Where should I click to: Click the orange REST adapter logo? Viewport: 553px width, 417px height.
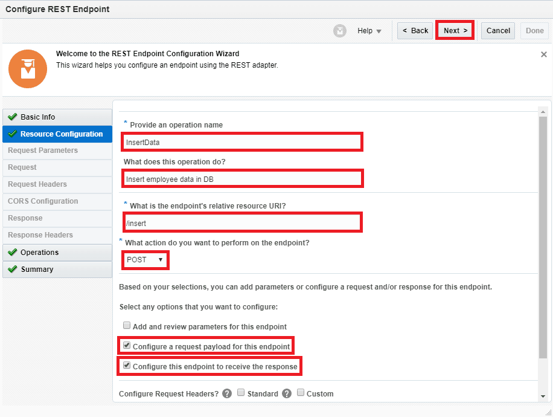click(x=27, y=68)
